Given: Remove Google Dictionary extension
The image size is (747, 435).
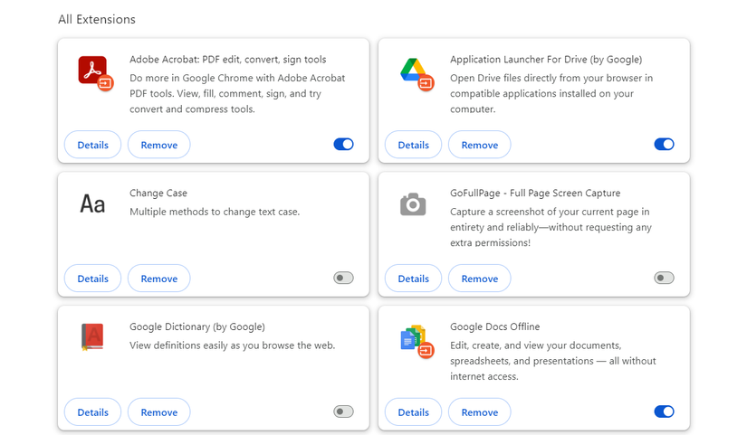Looking at the screenshot, I should 158,412.
